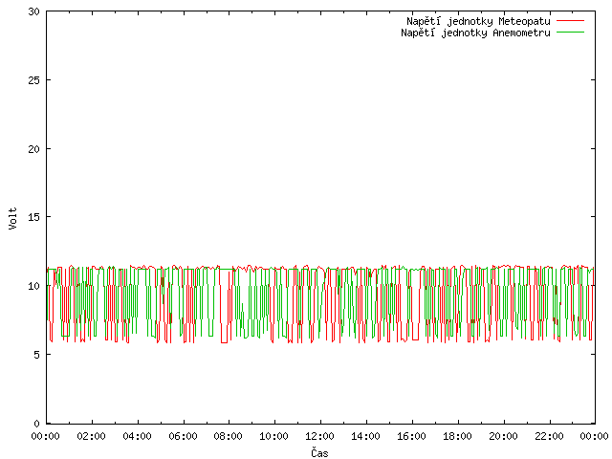The image size is (612, 459).
Task: Click the x-axis time label 04:00
Action: pyautogui.click(x=137, y=436)
